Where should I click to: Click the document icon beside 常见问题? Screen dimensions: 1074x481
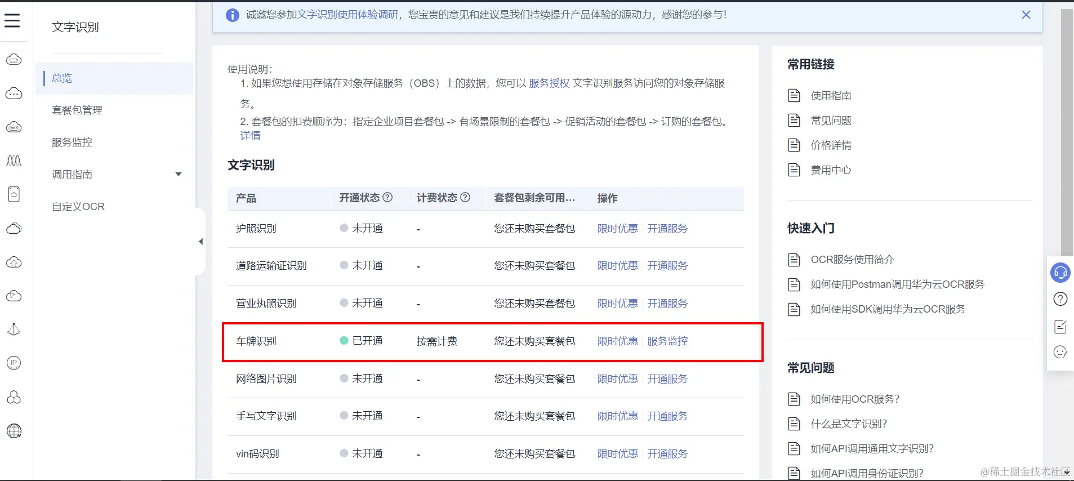click(x=794, y=121)
